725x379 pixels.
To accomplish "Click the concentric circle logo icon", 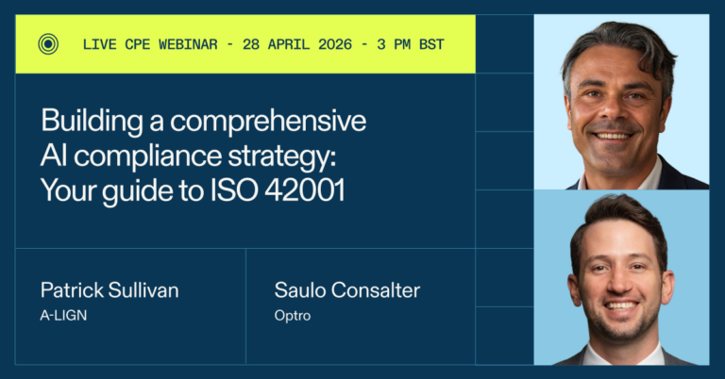I will 47,44.
